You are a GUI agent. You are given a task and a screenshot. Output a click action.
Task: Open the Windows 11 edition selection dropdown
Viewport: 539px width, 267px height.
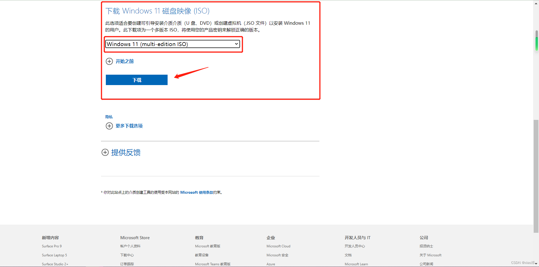(x=173, y=44)
